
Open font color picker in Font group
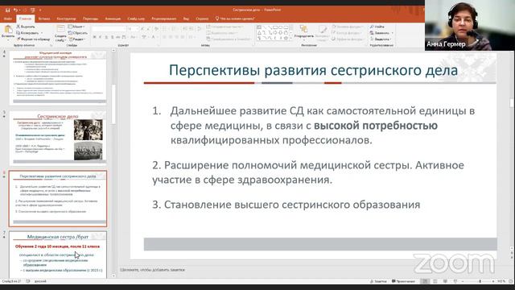pyautogui.click(x=154, y=38)
